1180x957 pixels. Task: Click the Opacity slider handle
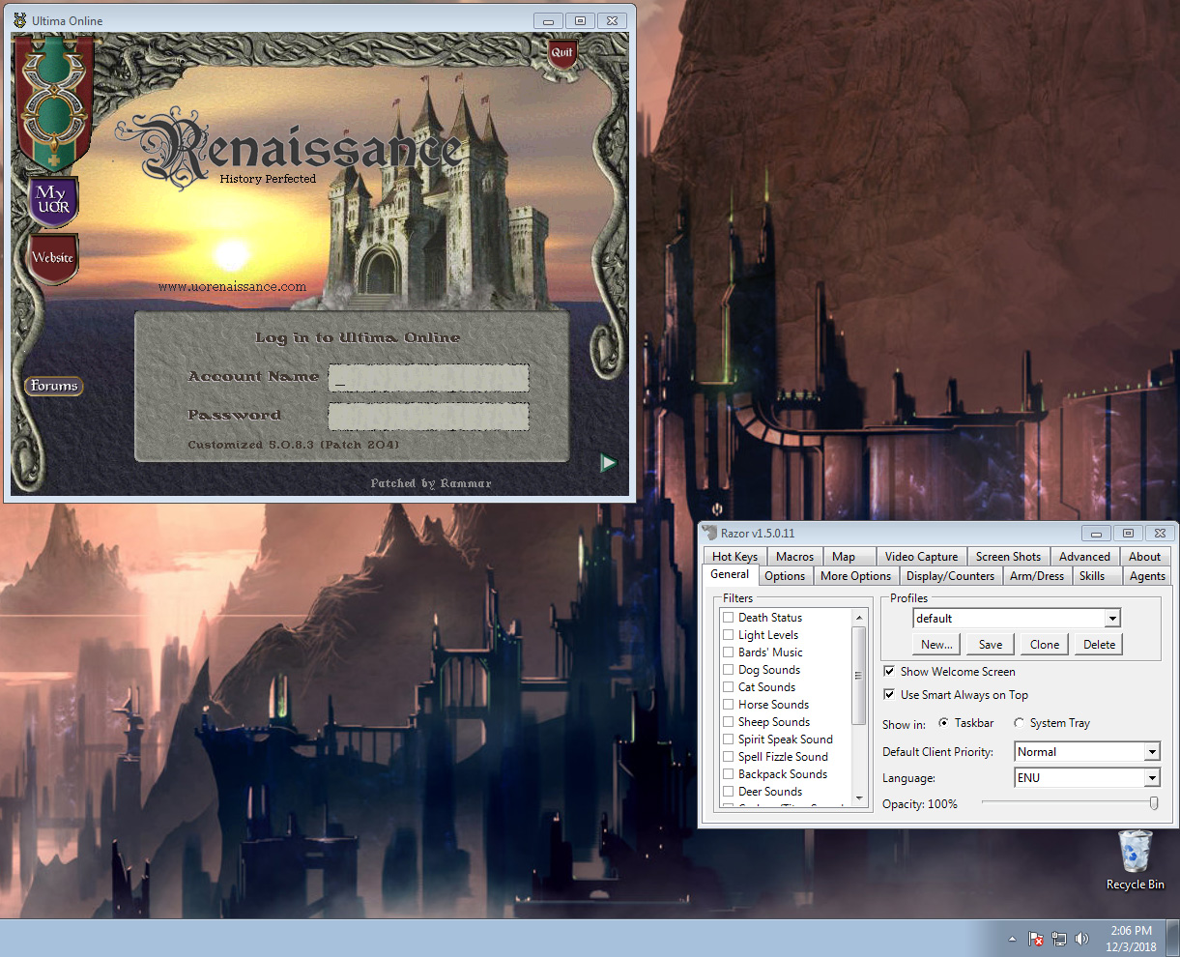click(1153, 803)
